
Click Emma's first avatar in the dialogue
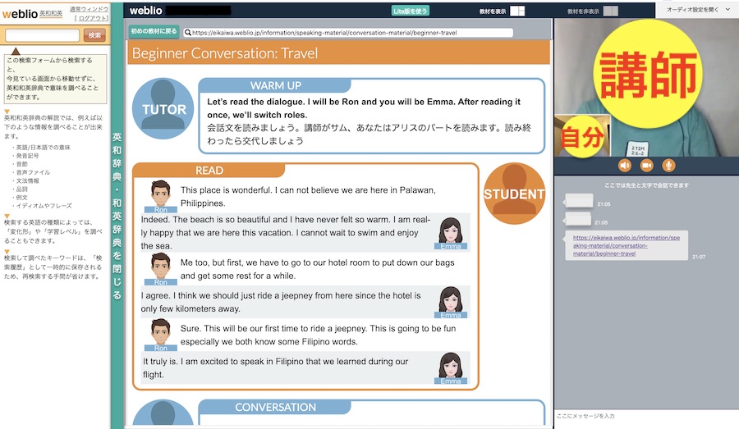(450, 233)
